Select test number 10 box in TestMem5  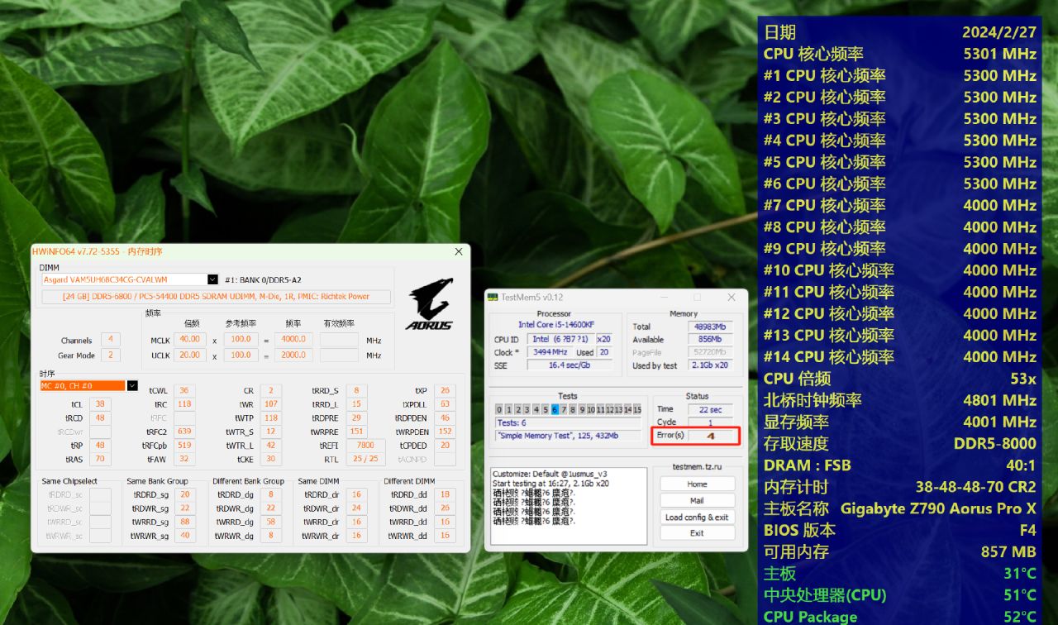(590, 409)
